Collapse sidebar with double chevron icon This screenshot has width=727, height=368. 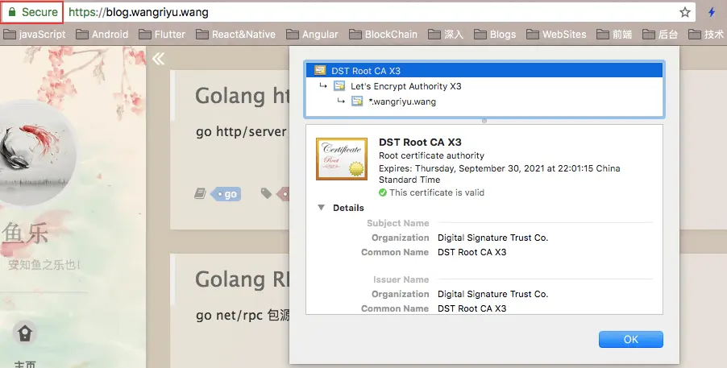158,59
